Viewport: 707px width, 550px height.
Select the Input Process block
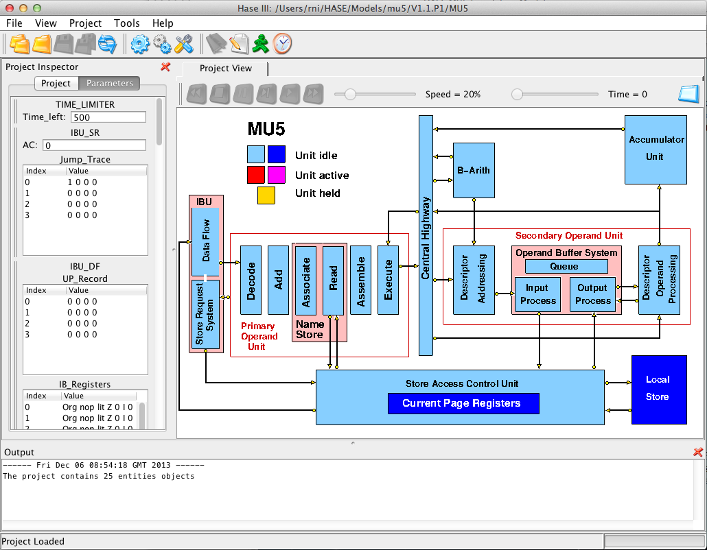pyautogui.click(x=537, y=294)
